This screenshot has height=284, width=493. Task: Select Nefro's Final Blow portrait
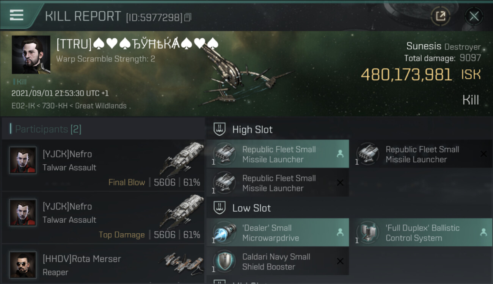pos(23,160)
